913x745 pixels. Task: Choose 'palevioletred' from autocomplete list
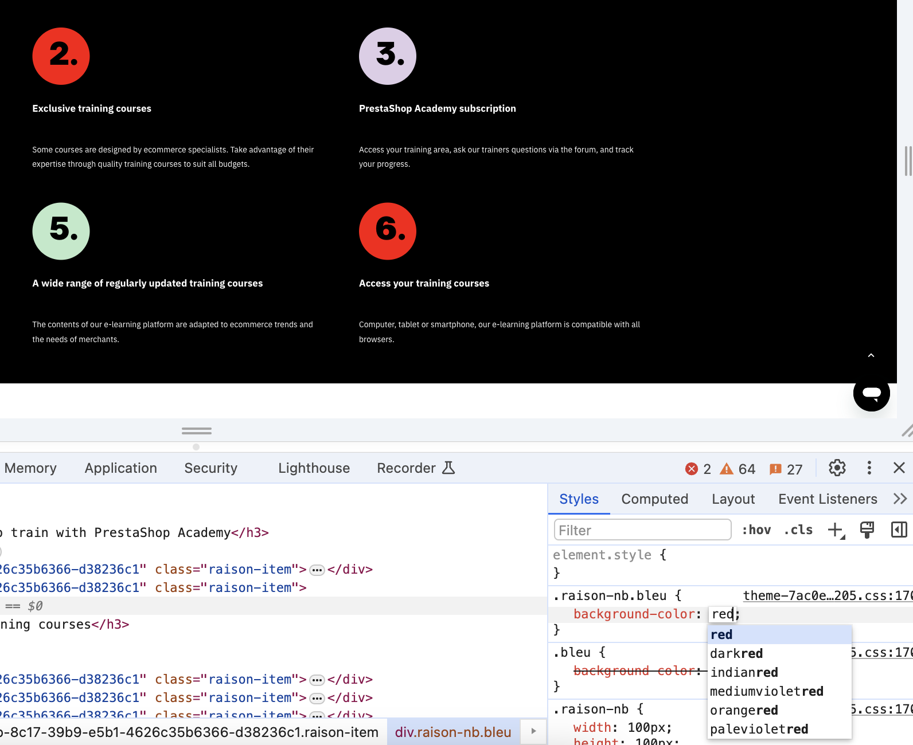[779, 729]
